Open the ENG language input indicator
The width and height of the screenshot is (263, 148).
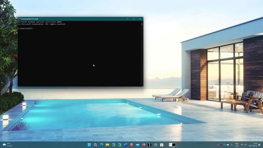pos(237,145)
